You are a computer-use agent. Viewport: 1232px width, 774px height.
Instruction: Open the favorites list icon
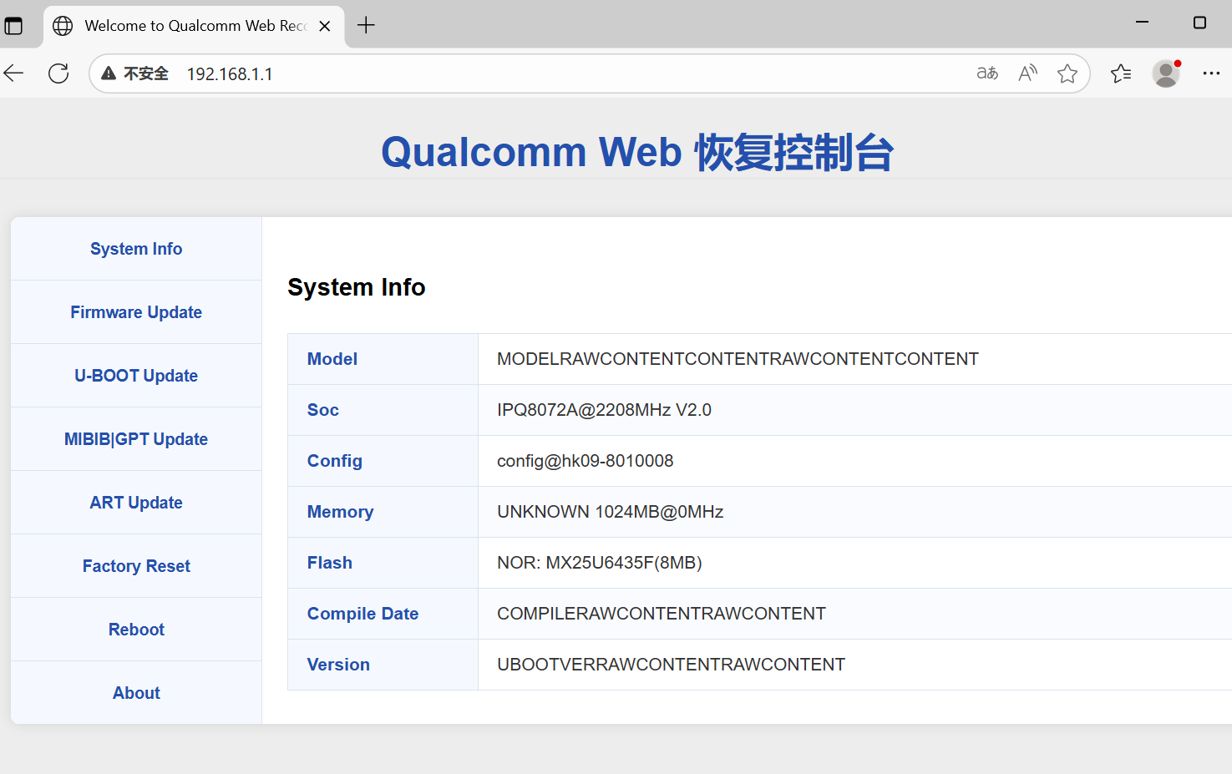point(1121,73)
